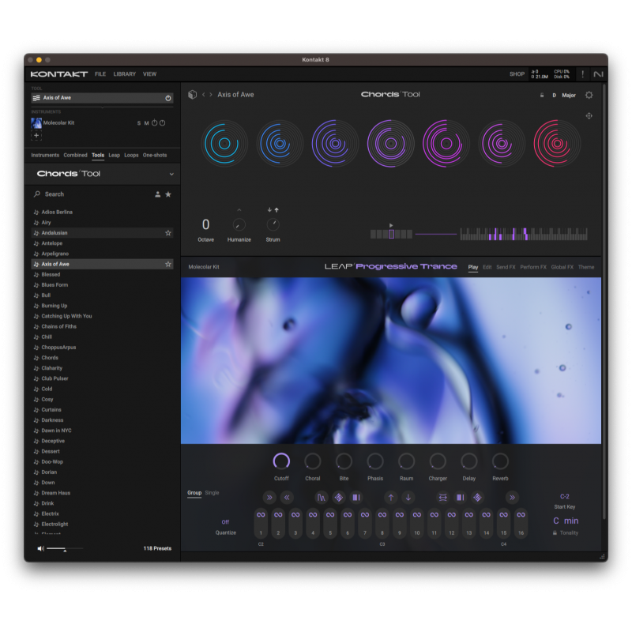Toggle the key lock next to D Major
Viewport: 632px width, 632px height.
[x=542, y=95]
